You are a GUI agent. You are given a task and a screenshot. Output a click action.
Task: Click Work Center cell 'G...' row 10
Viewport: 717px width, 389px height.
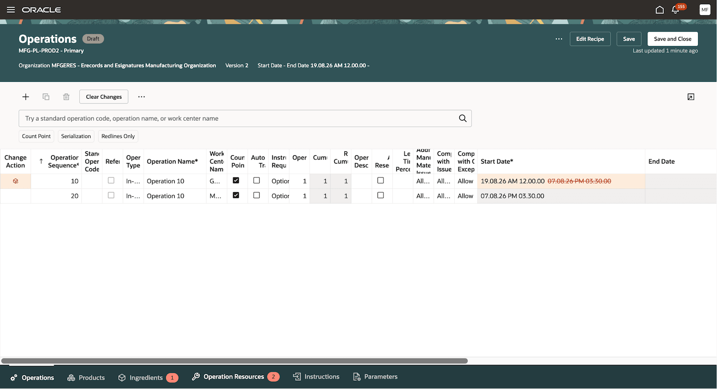(217, 181)
